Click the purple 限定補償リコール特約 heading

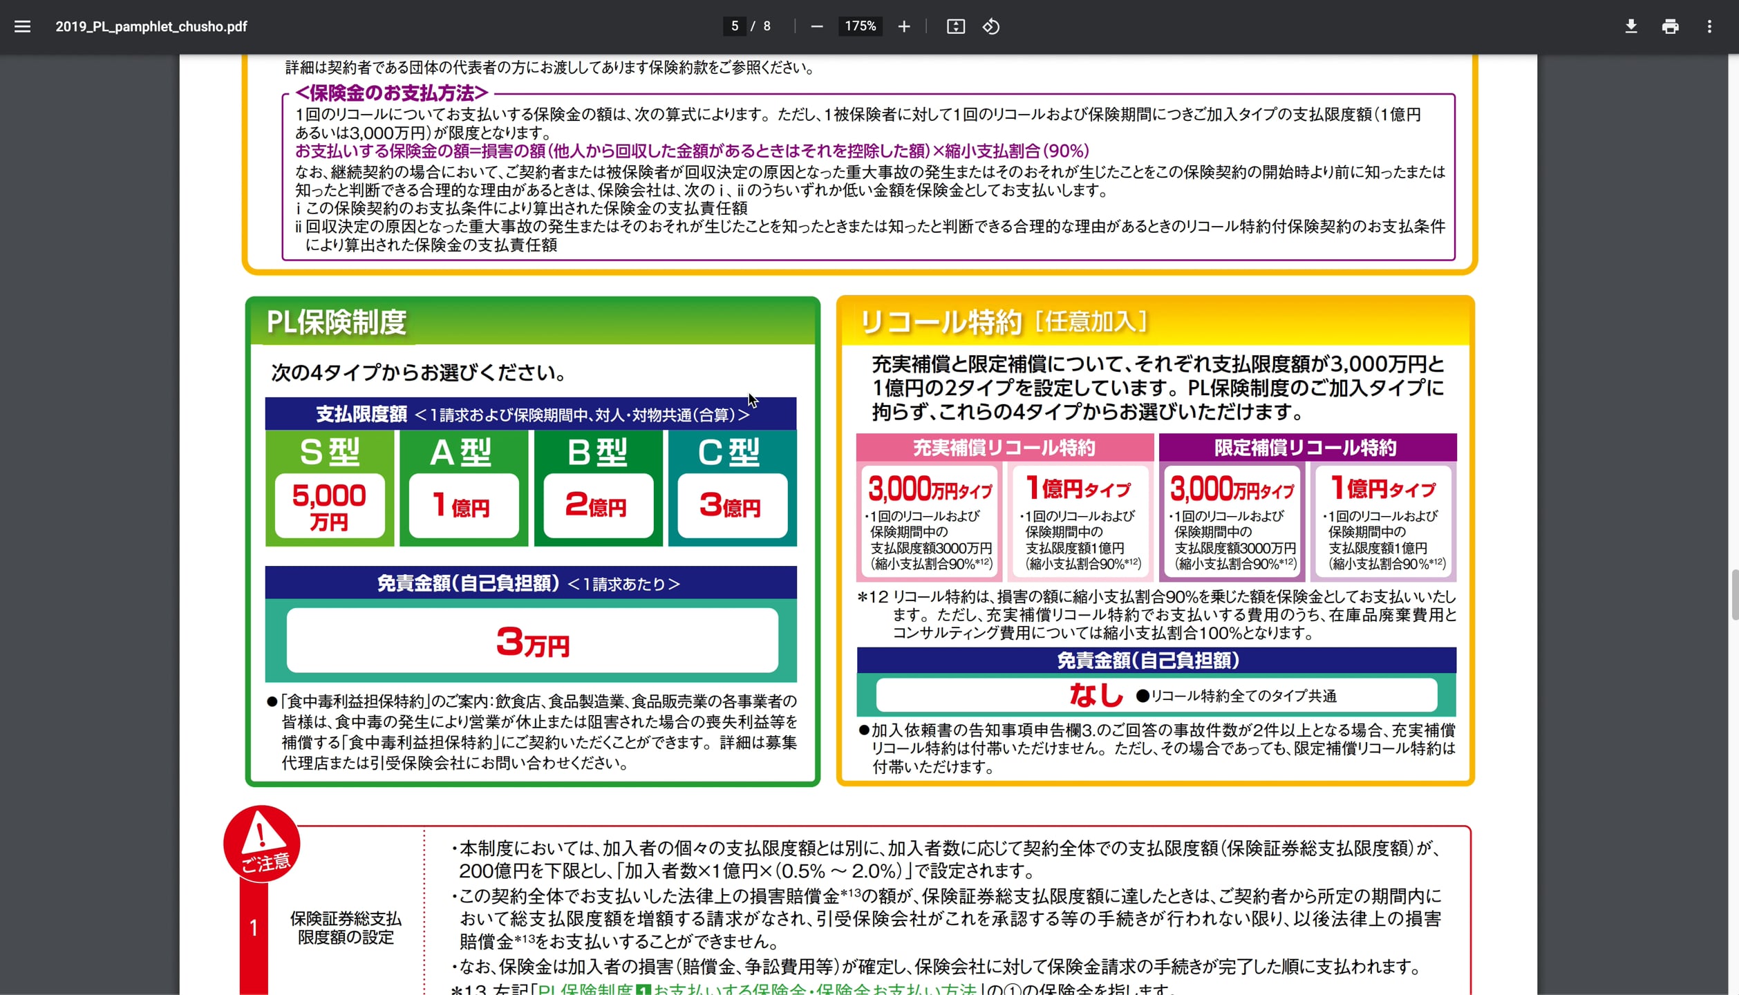[x=1306, y=448]
